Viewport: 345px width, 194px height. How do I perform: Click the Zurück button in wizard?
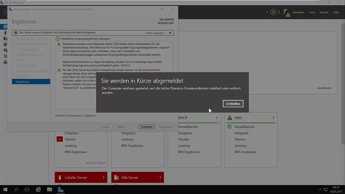[104, 127]
